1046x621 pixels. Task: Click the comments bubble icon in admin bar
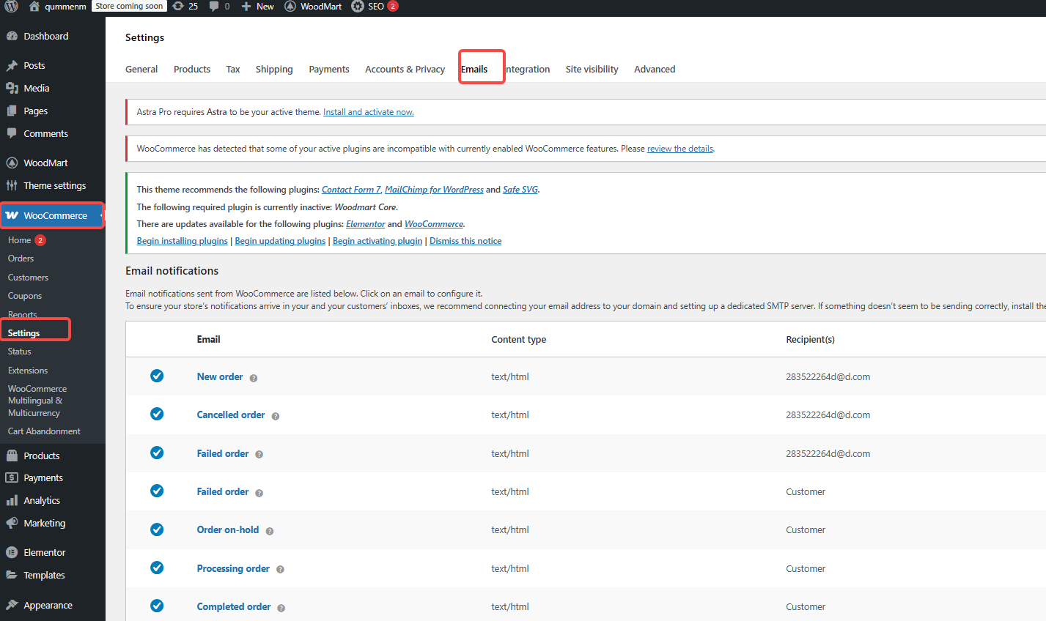[214, 7]
